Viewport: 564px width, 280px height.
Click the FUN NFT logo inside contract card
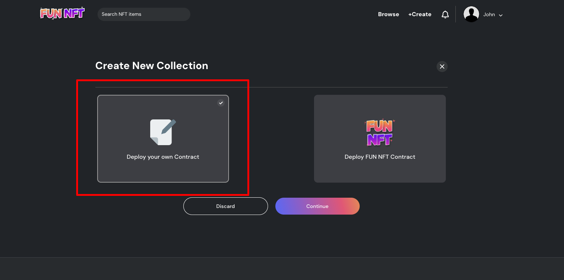point(380,132)
